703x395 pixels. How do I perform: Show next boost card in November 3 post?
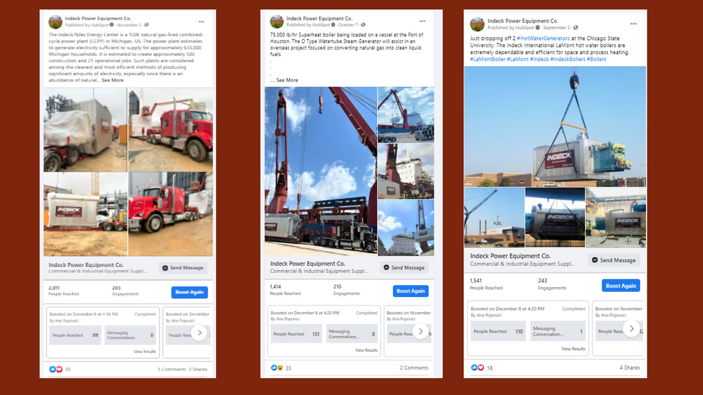point(199,332)
